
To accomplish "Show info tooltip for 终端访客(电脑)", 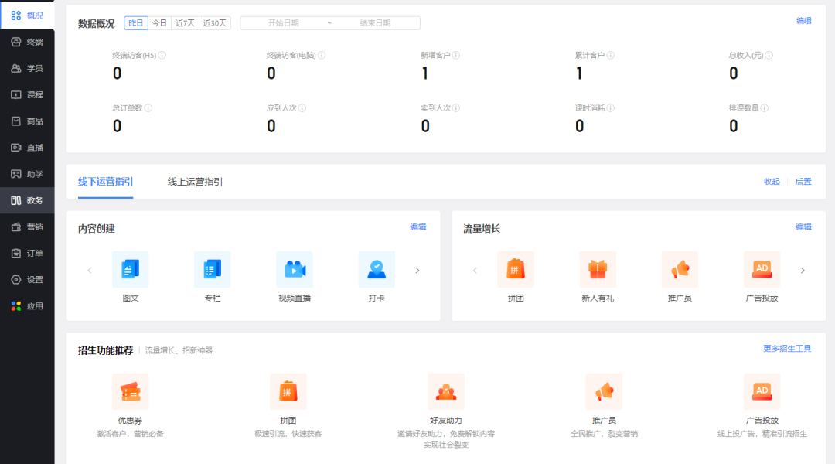I will click(322, 56).
